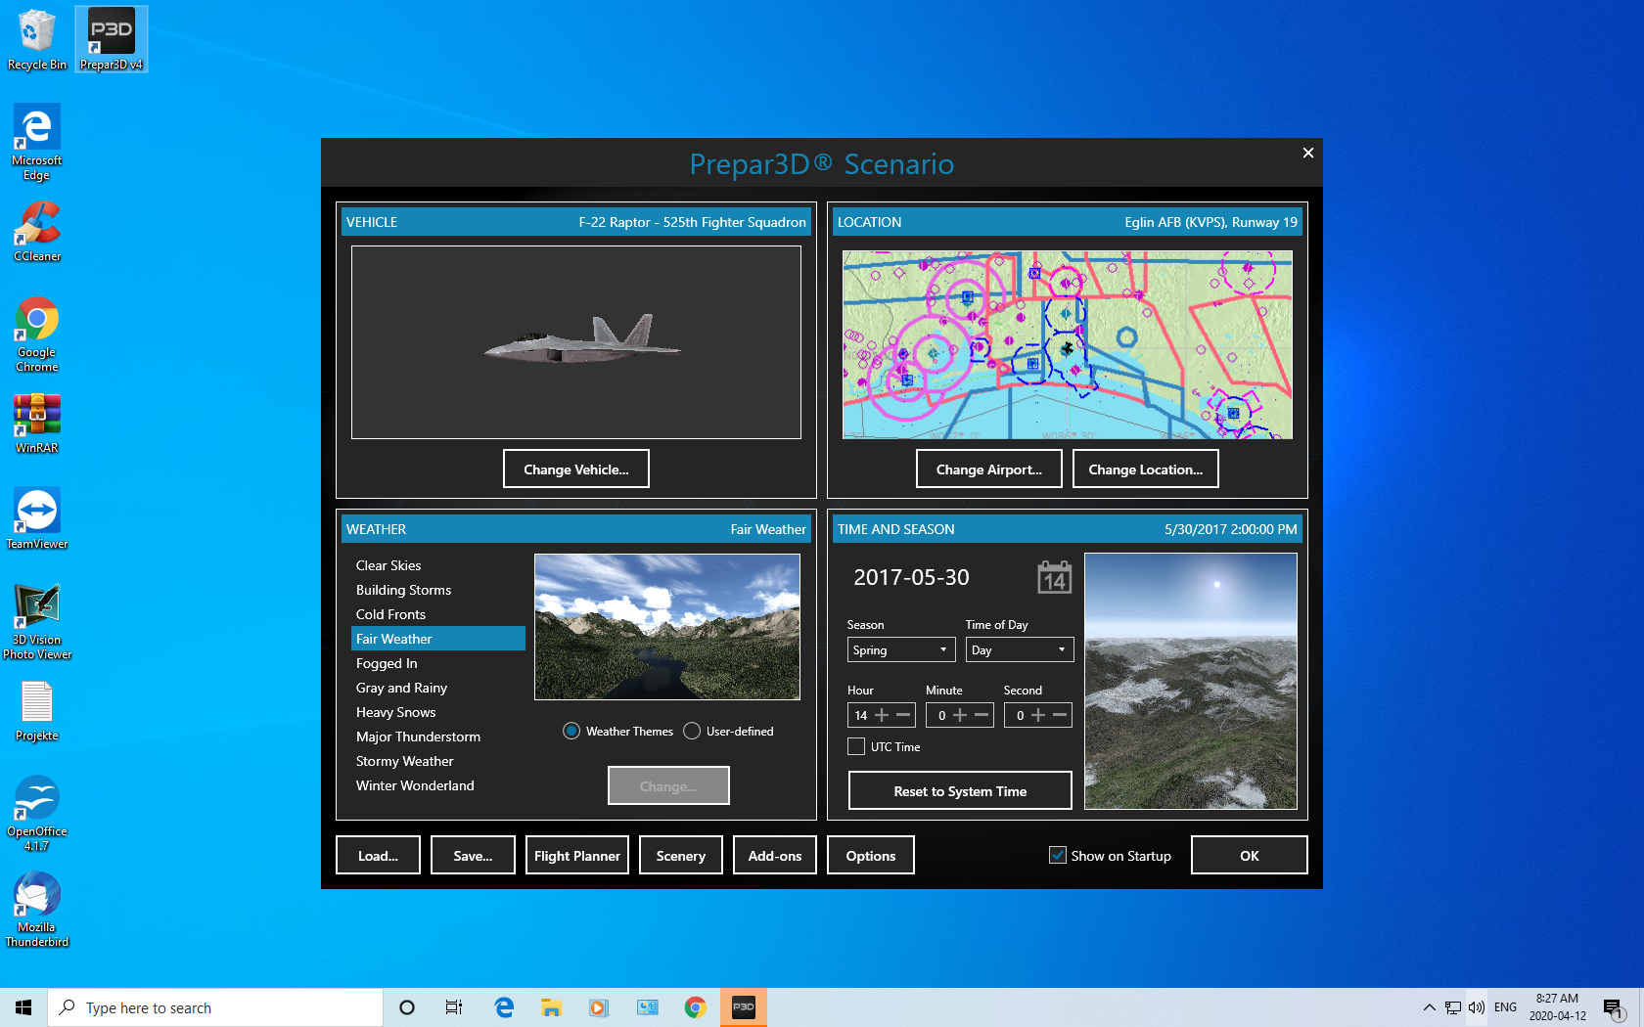The height and width of the screenshot is (1027, 1644).
Task: Open the Flight Planner
Action: [x=577, y=855]
